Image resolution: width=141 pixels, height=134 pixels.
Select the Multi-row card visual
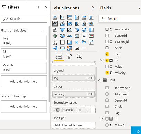pyautogui.click(x=84, y=36)
